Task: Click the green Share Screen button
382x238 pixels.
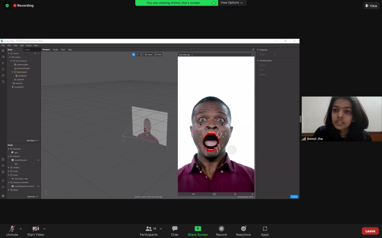Action: coord(198,231)
